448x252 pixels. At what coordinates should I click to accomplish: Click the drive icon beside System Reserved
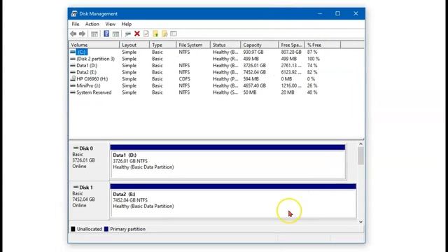[x=73, y=92]
